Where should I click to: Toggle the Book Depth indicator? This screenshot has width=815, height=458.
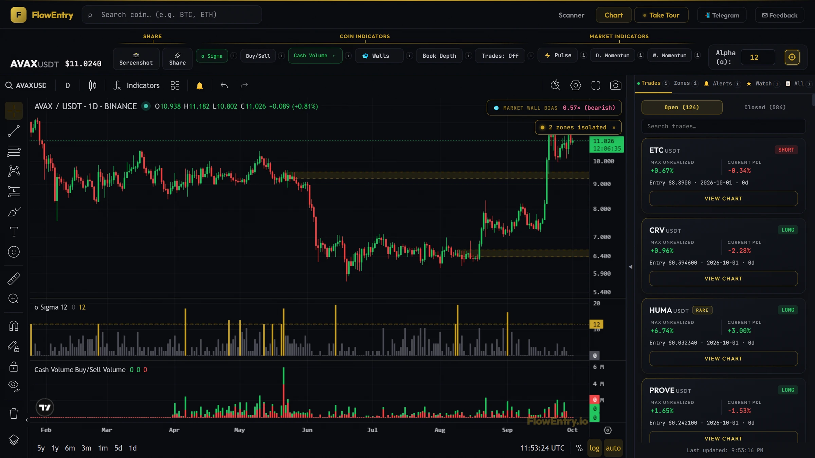click(x=439, y=56)
